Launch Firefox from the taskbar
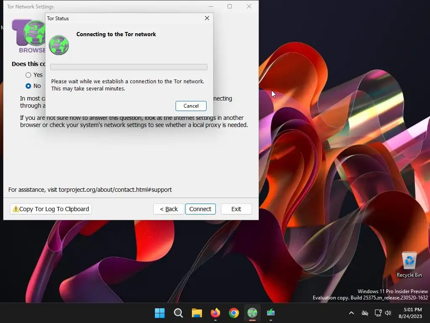The image size is (430, 323). pyautogui.click(x=215, y=313)
